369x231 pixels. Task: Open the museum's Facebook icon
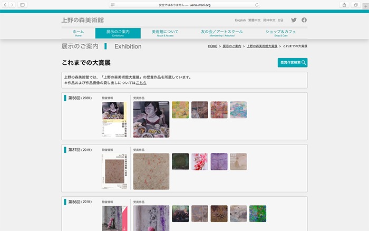304,20
